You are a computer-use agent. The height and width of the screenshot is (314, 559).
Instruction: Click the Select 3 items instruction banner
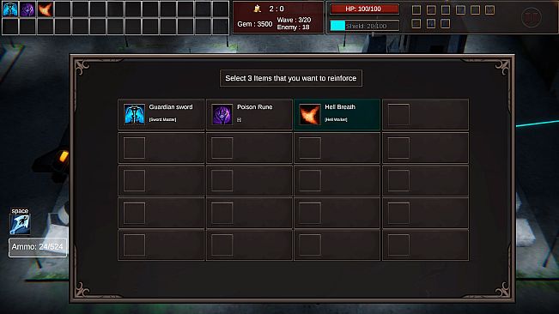click(291, 78)
